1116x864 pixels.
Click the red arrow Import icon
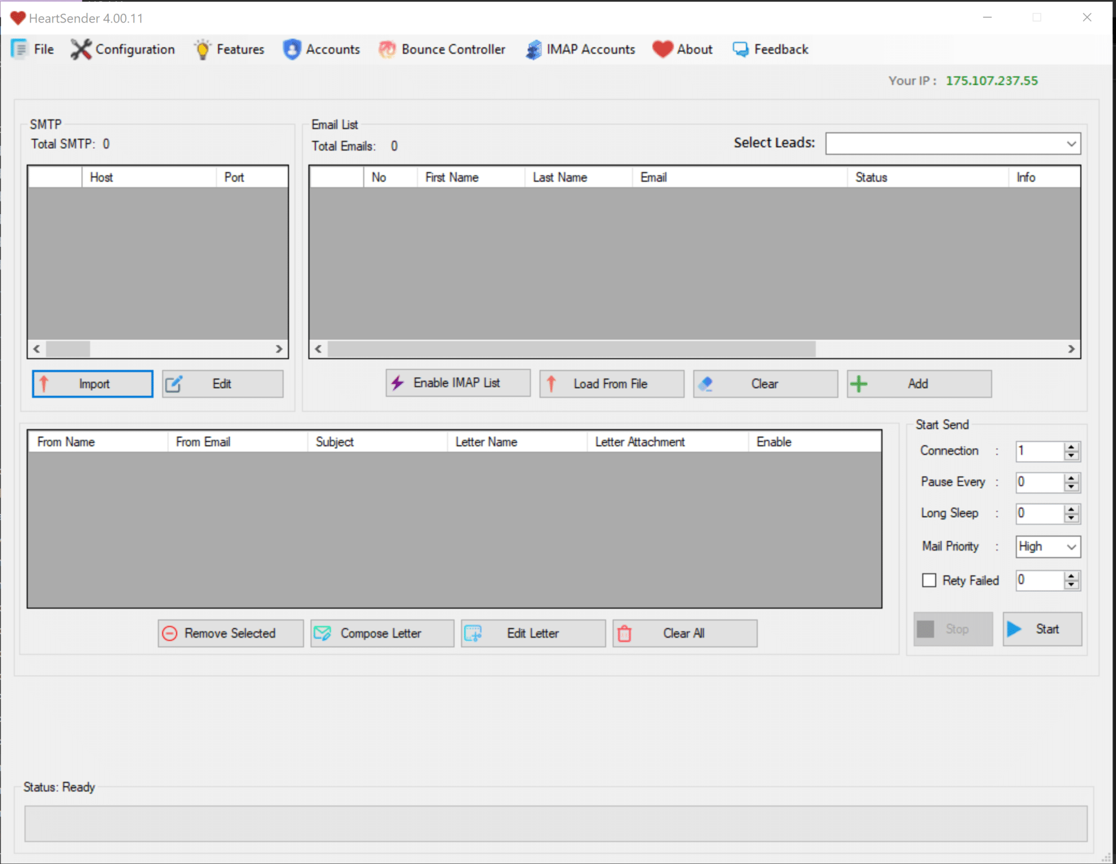pyautogui.click(x=44, y=384)
